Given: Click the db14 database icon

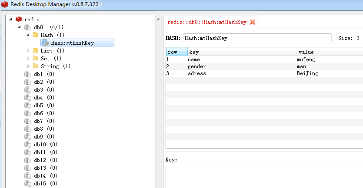Looking at the screenshot, I should click(28, 175).
